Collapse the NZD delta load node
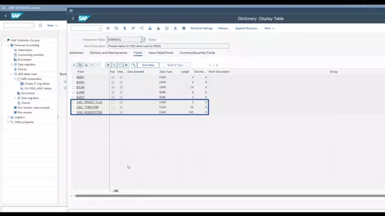The width and height of the screenshot is (385, 216). tap(11, 74)
